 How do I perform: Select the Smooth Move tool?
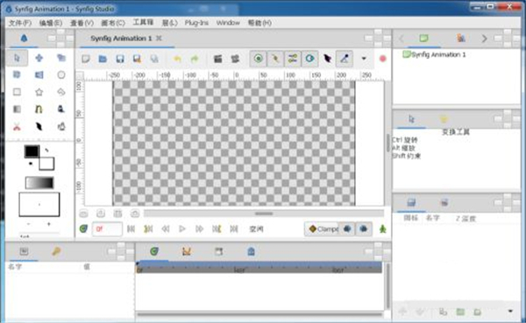point(39,58)
